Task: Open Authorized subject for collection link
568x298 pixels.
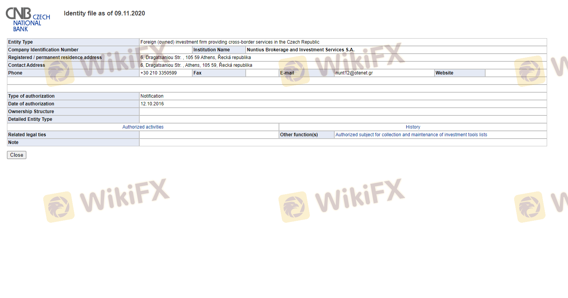Action: (x=411, y=135)
